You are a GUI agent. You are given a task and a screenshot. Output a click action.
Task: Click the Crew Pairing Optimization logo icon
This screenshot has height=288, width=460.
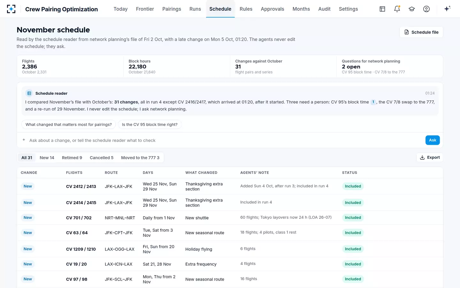pyautogui.click(x=11, y=9)
